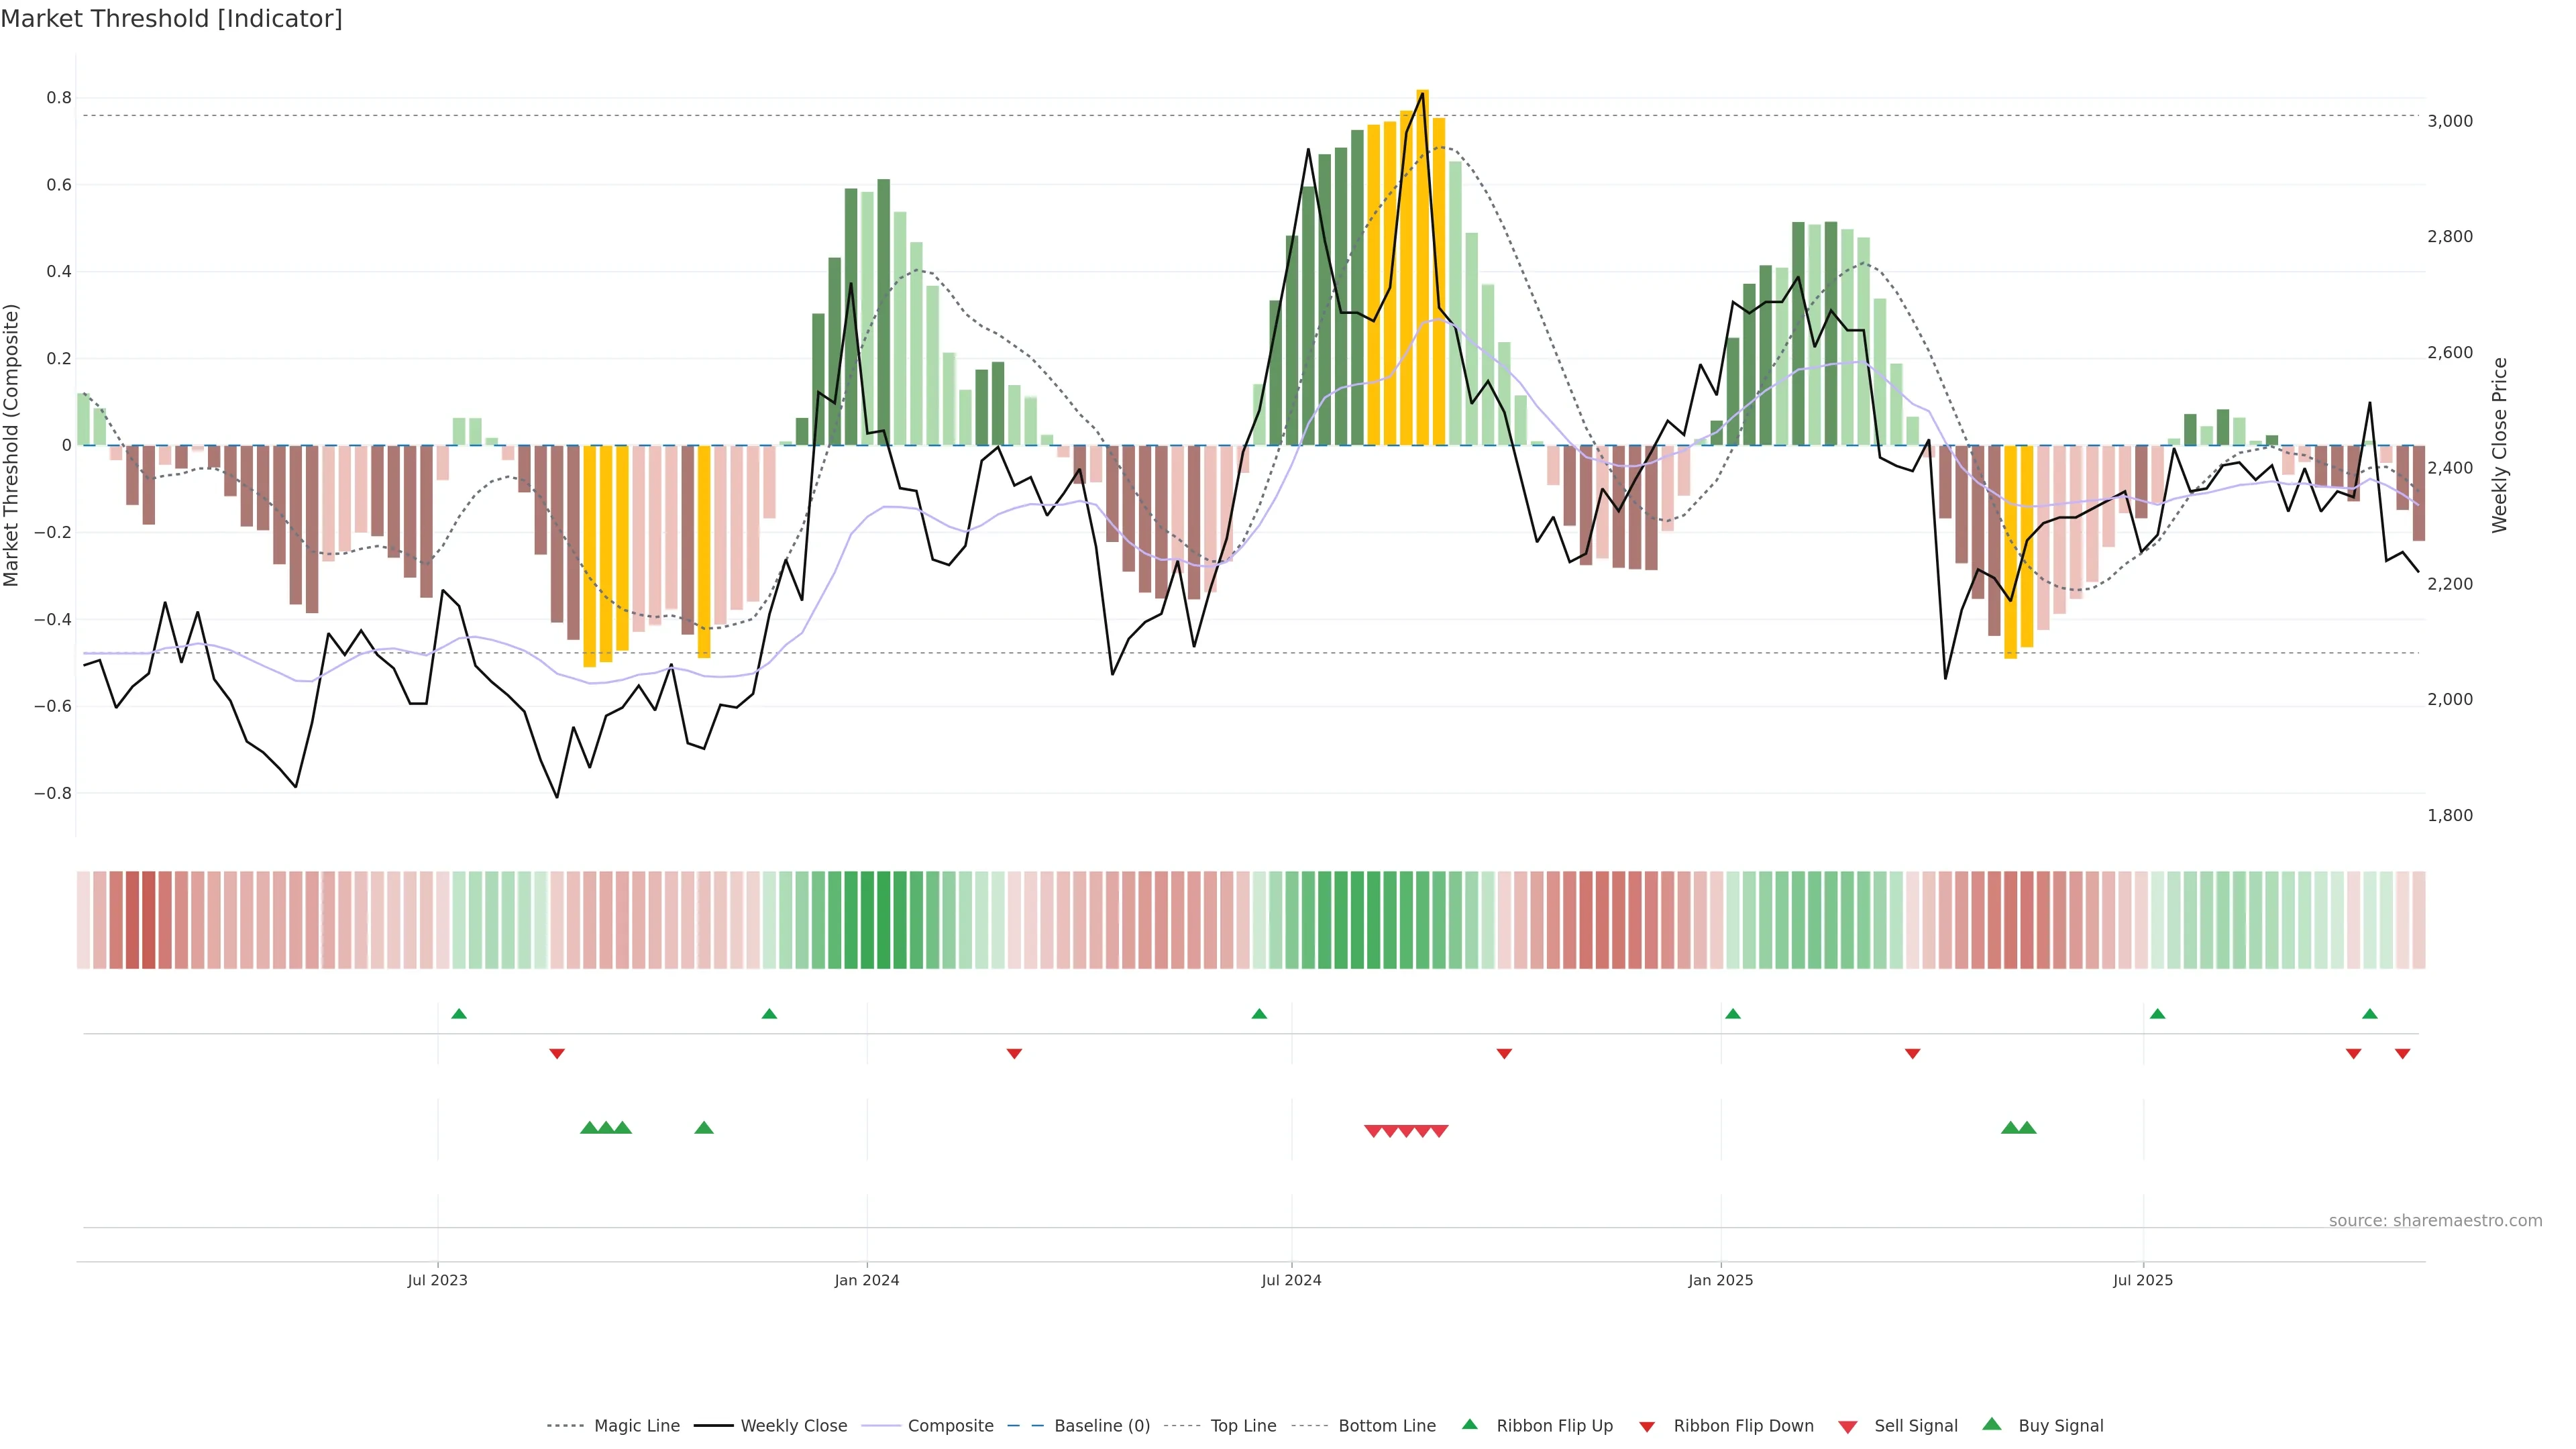Click the ribbon flip up marker nearest Jul 2023

(x=459, y=1014)
